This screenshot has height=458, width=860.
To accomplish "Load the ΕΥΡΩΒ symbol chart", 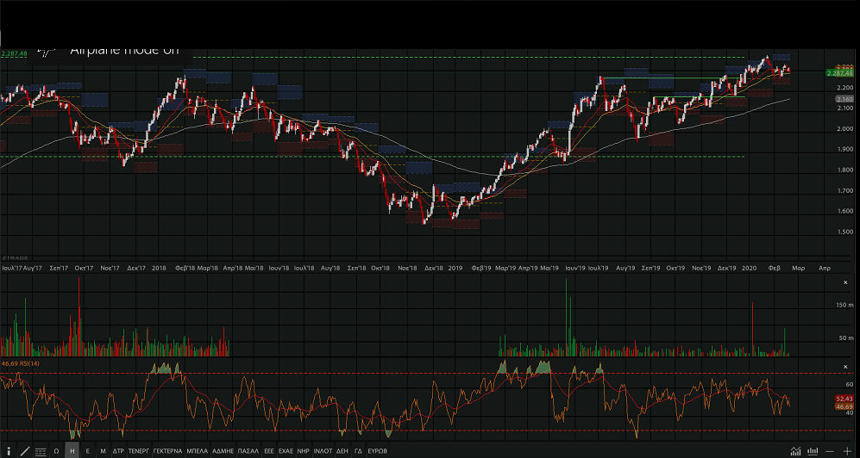I will pyautogui.click(x=377, y=451).
